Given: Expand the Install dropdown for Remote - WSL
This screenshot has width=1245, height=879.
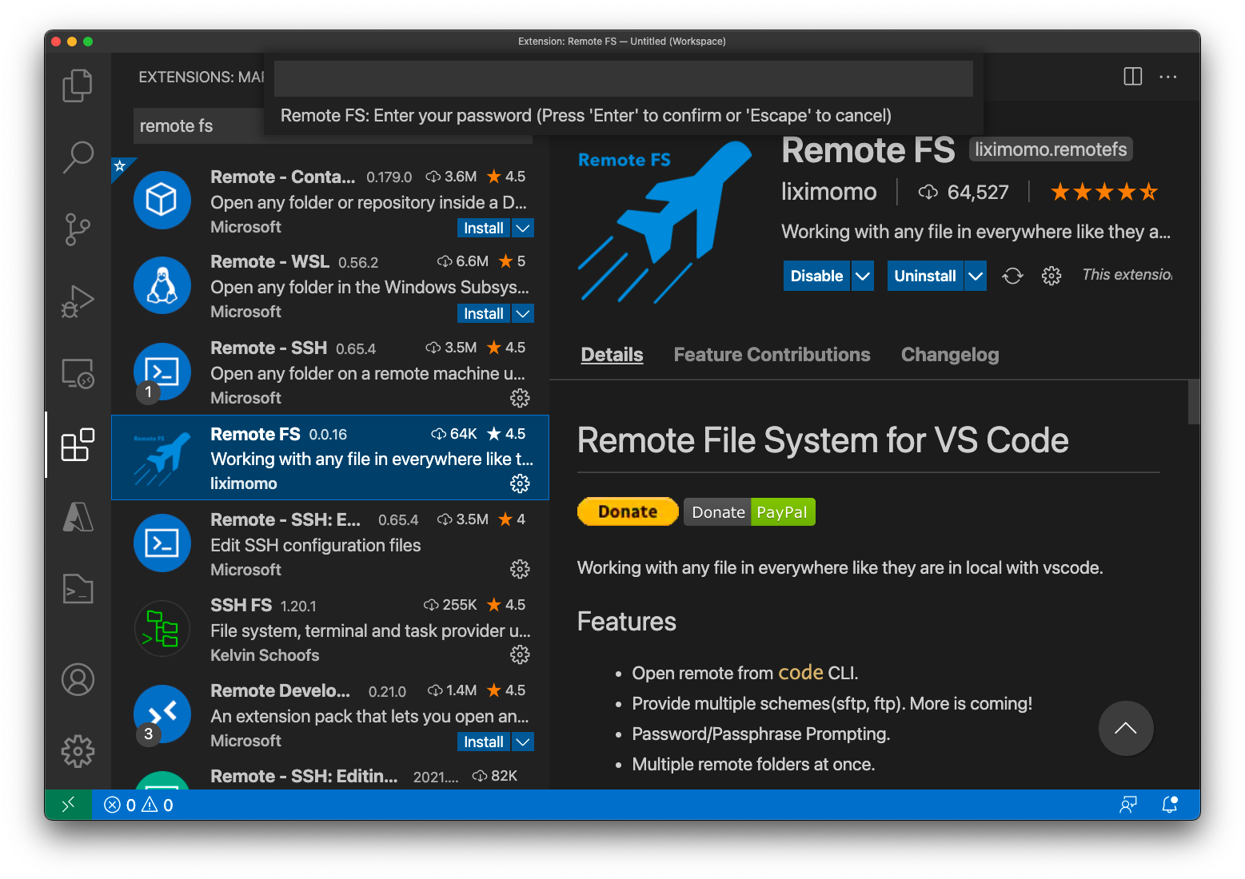Looking at the screenshot, I should coord(522,313).
